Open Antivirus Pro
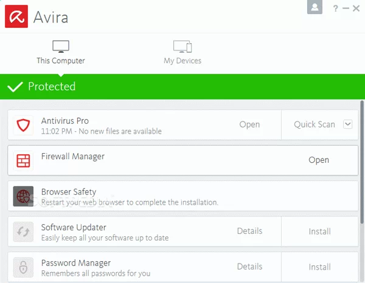The height and width of the screenshot is (283, 365). click(x=249, y=124)
